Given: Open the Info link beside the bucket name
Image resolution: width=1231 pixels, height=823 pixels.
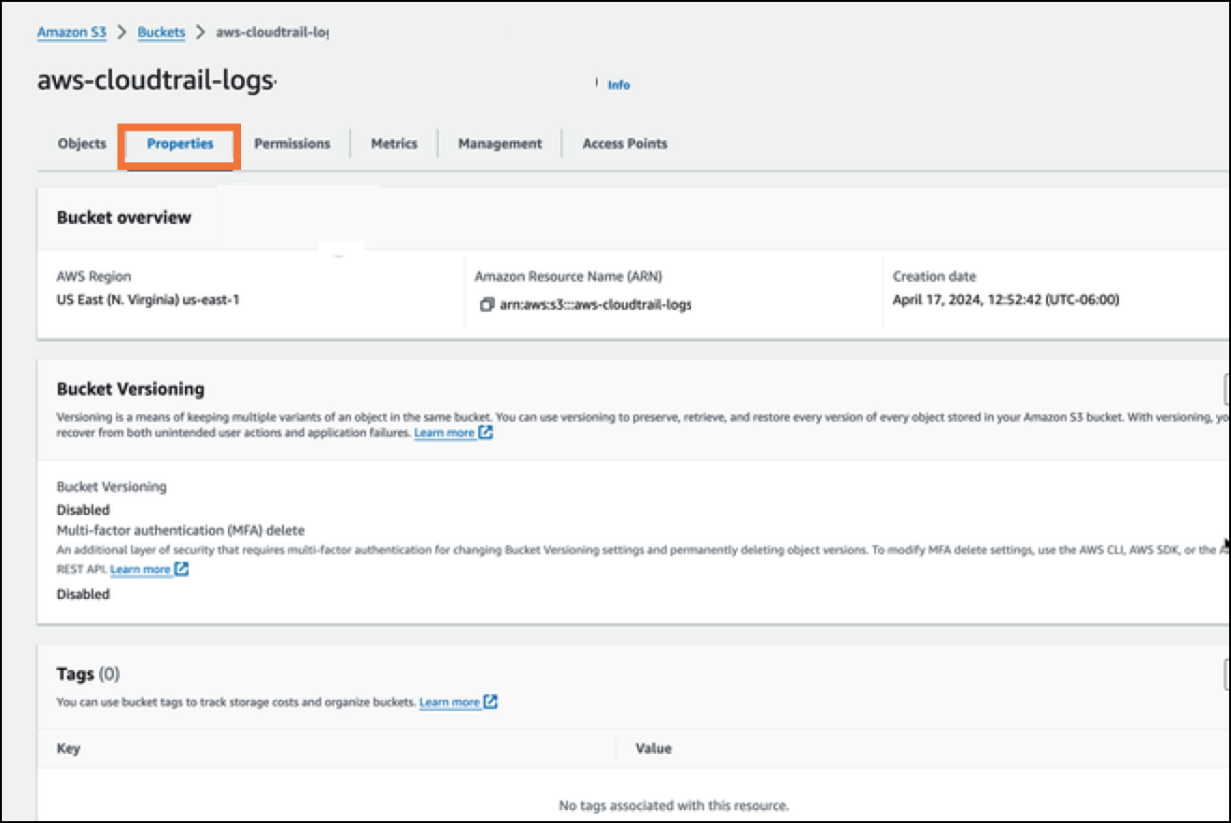Looking at the screenshot, I should [618, 85].
